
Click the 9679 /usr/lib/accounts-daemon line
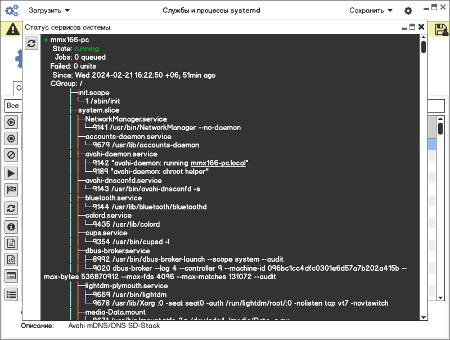(146, 145)
